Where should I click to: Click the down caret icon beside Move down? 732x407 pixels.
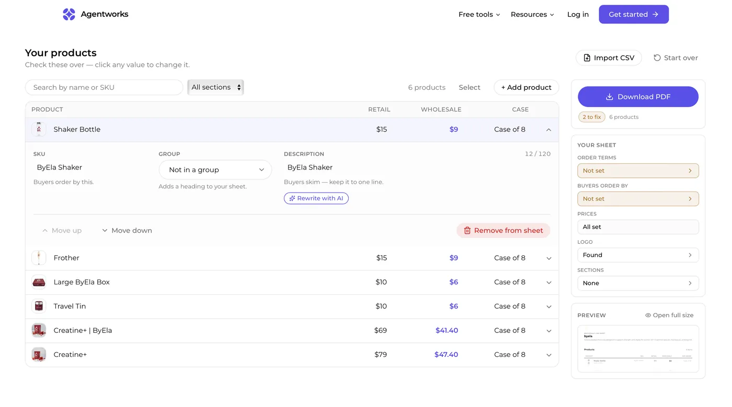click(105, 231)
